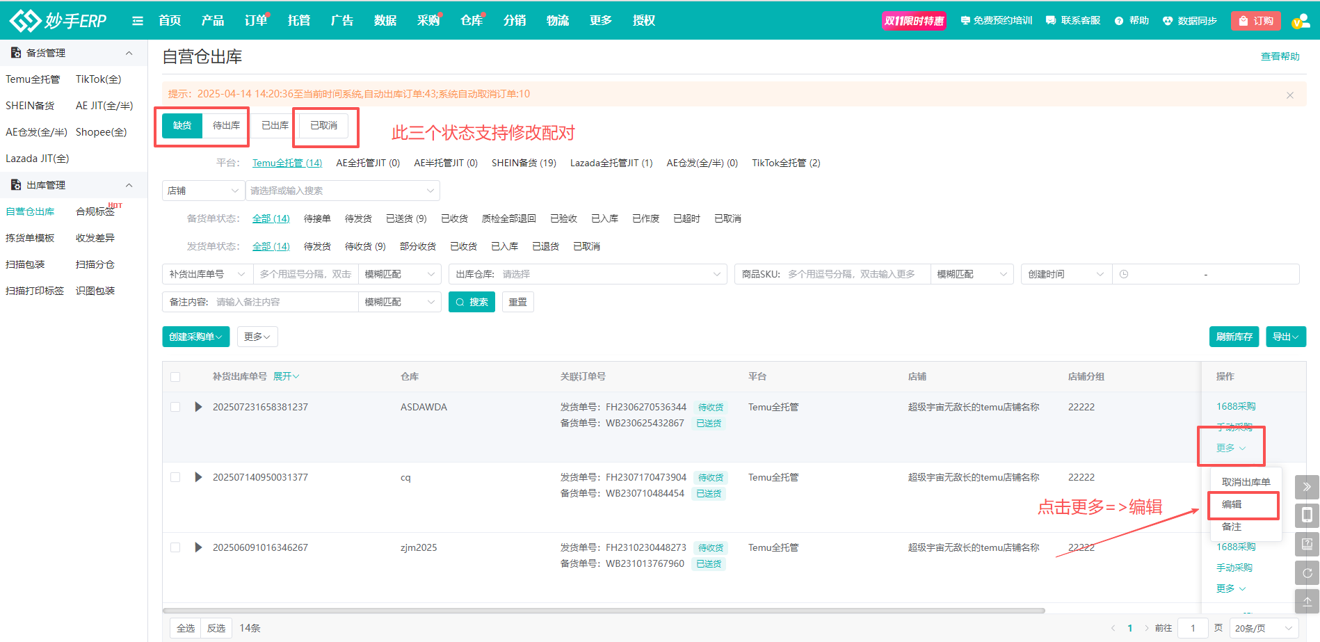This screenshot has height=642, width=1320.
Task: Check the select-all checkbox in table header
Action: coord(175,377)
